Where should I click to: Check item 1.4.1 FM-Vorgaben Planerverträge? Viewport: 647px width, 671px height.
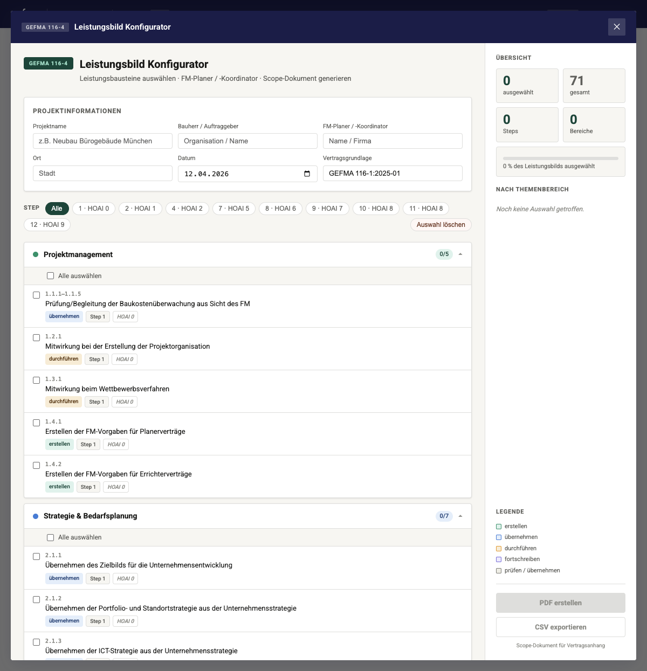click(x=37, y=423)
